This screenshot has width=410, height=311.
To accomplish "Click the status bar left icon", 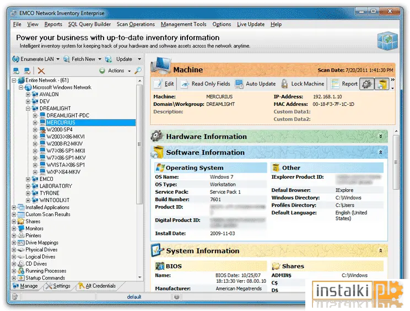I will pos(15,297).
